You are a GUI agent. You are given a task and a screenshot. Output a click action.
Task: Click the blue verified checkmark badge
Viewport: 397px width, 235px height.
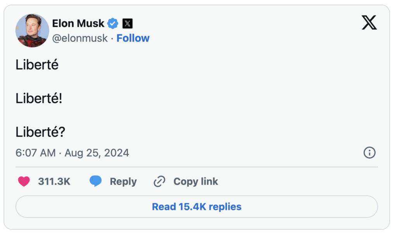(113, 24)
